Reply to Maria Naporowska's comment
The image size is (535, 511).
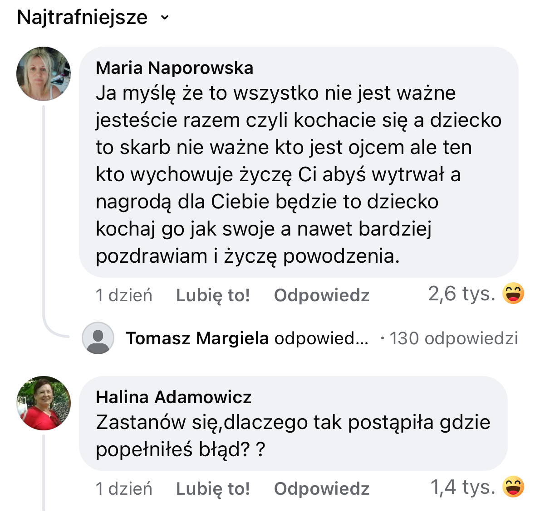[321, 295]
